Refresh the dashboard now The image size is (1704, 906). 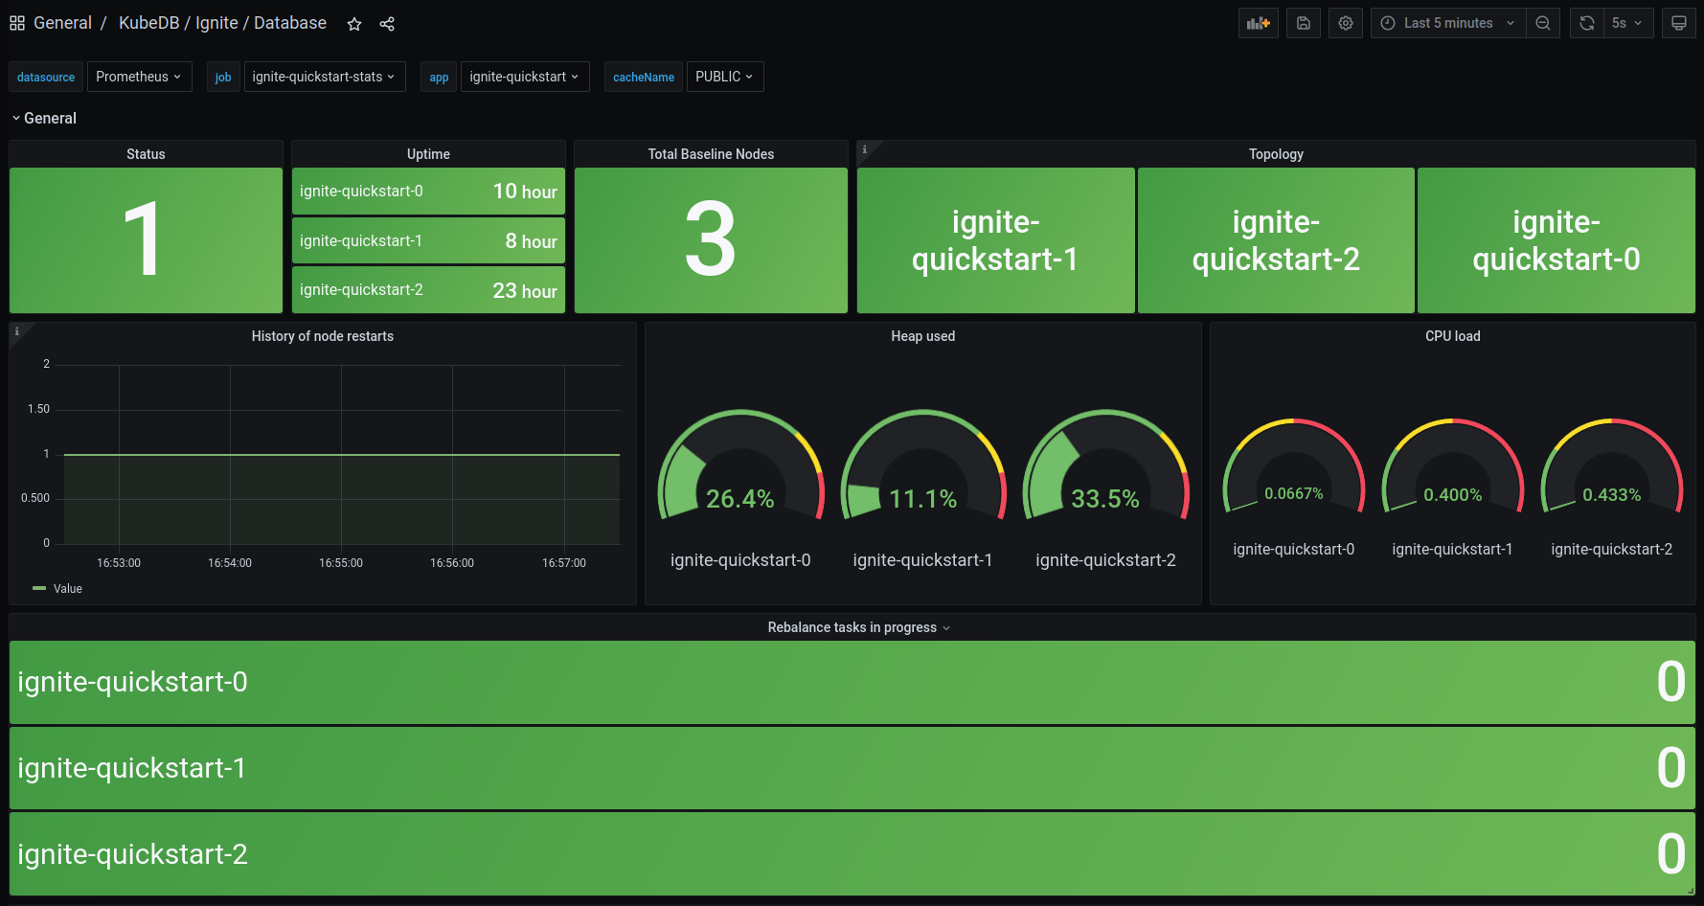pyautogui.click(x=1587, y=23)
